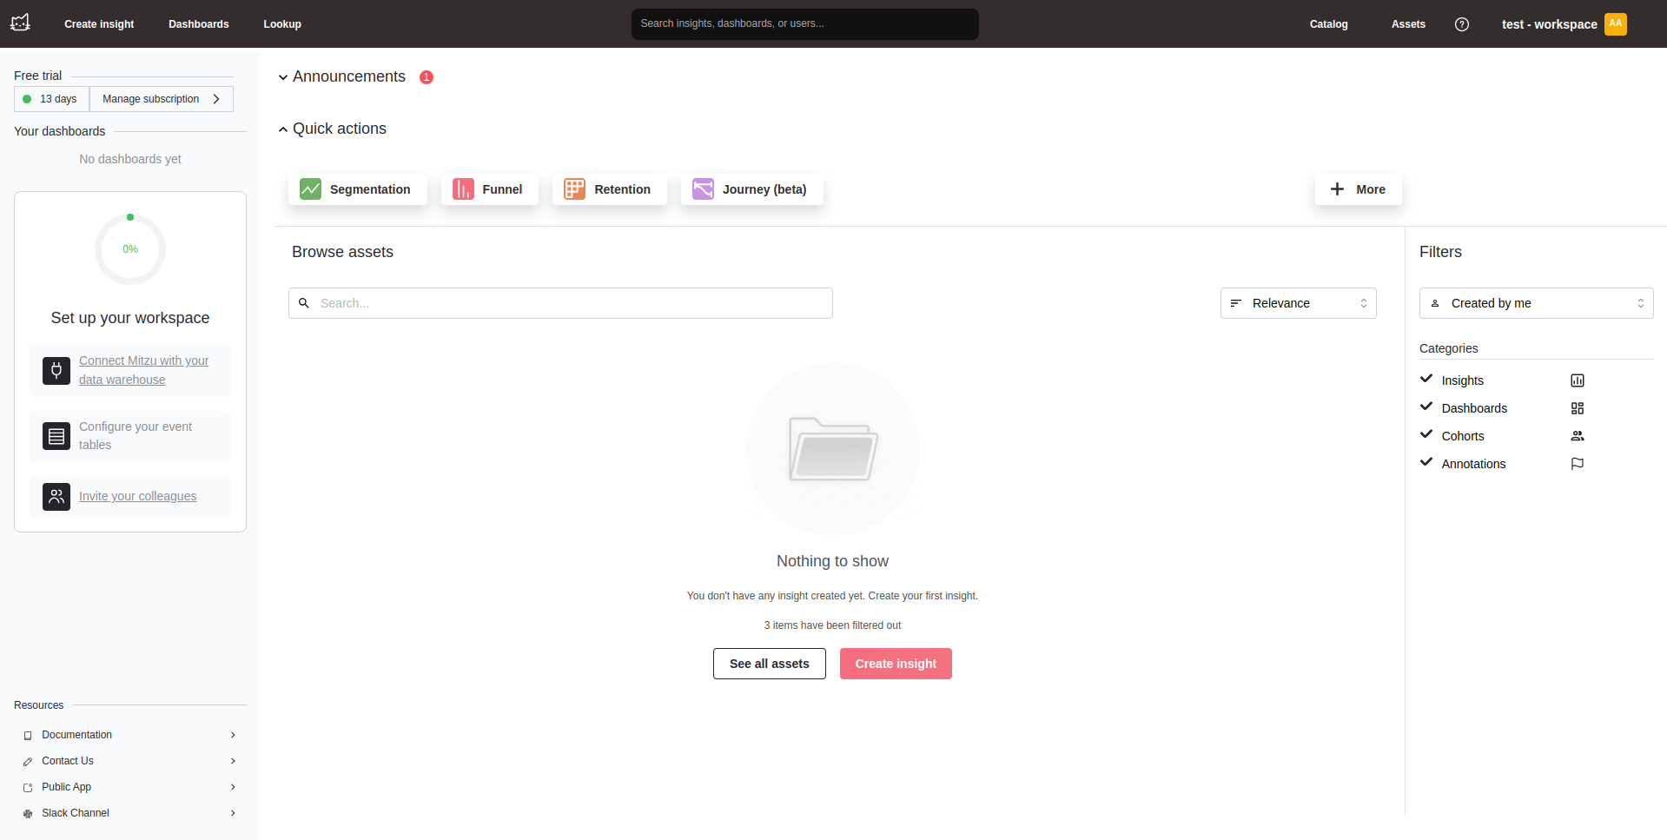1667x840 pixels.
Task: Open the Segmentation quick action
Action: pyautogui.click(x=357, y=189)
